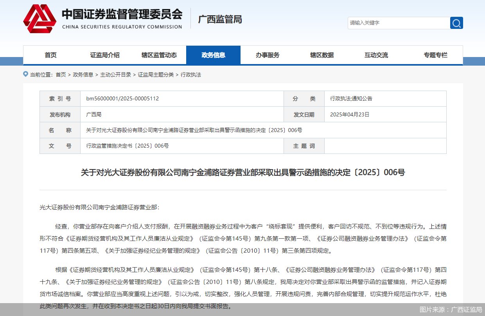Click the blue magnifier search icon
485x316 pixels.
click(x=456, y=23)
